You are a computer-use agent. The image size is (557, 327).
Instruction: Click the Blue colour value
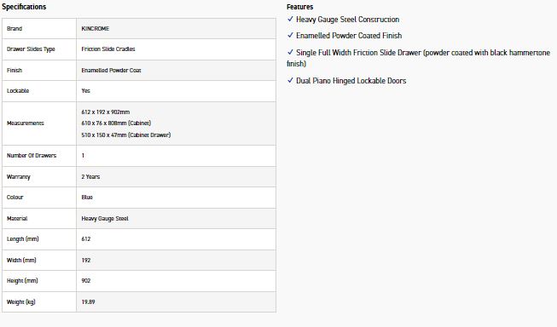coord(87,198)
